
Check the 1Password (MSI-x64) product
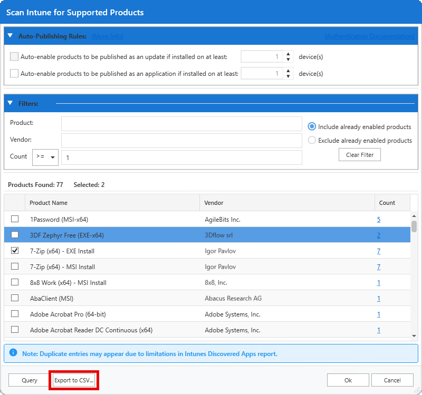(x=15, y=219)
